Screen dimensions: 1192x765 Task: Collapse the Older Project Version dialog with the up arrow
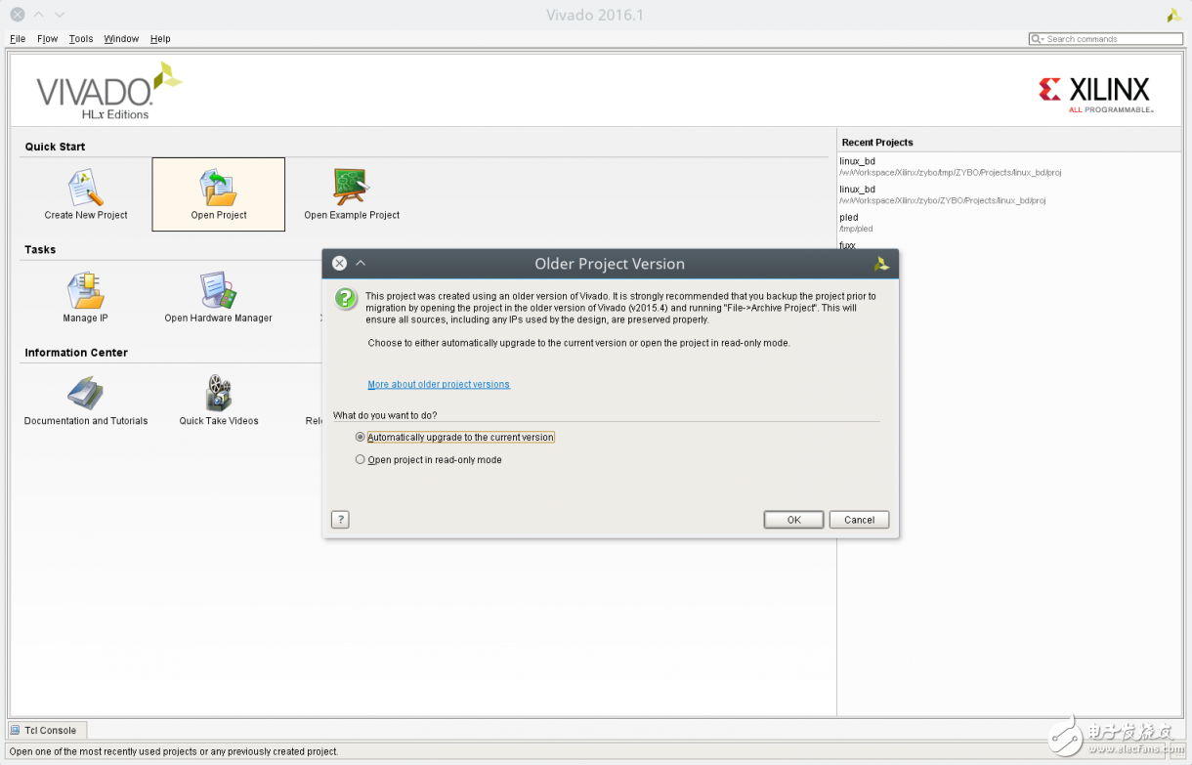pyautogui.click(x=361, y=264)
